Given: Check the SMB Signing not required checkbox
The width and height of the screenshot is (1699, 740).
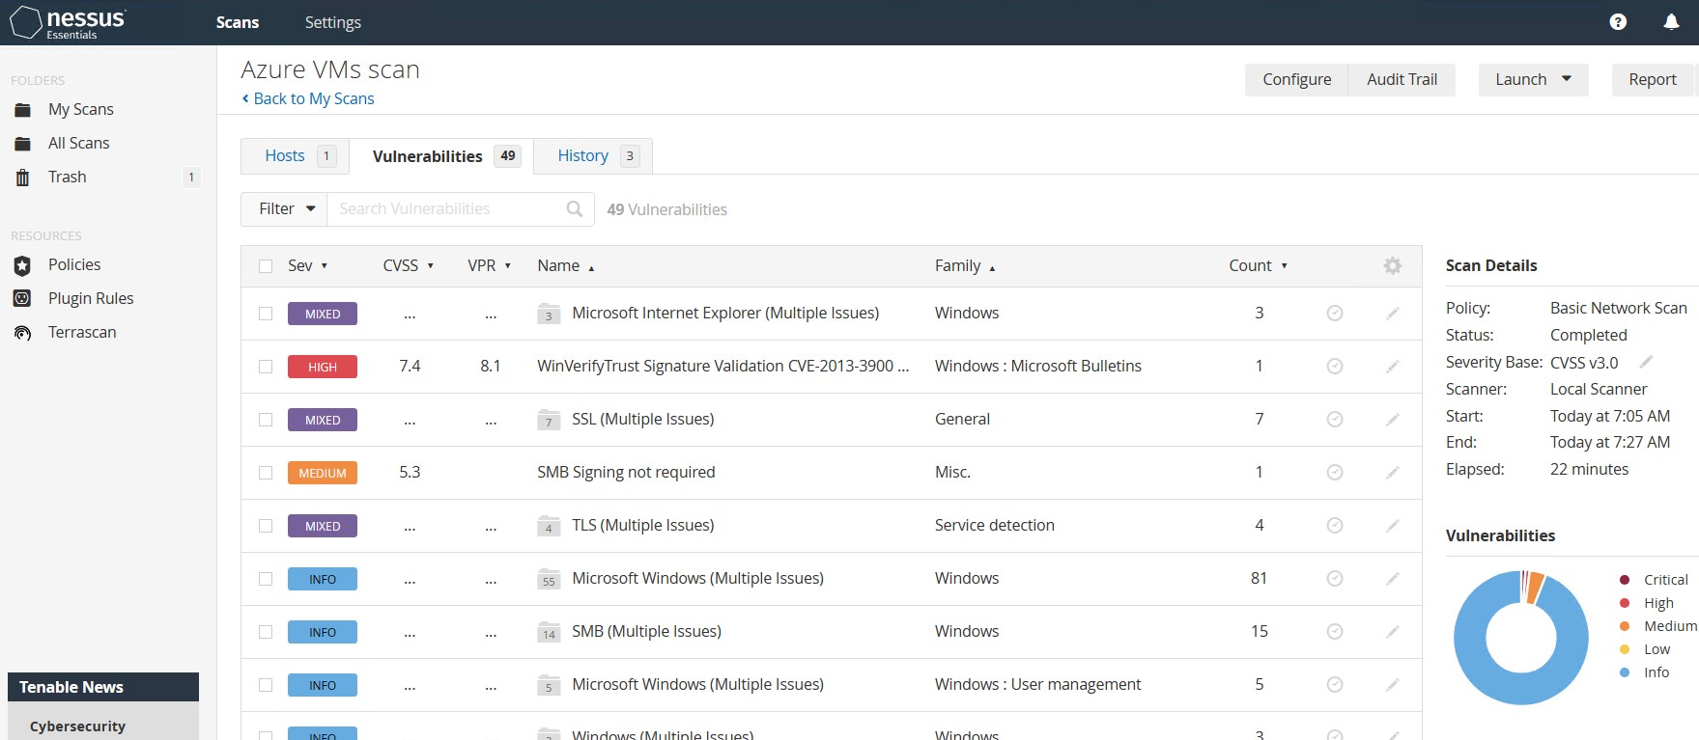Looking at the screenshot, I should [266, 473].
